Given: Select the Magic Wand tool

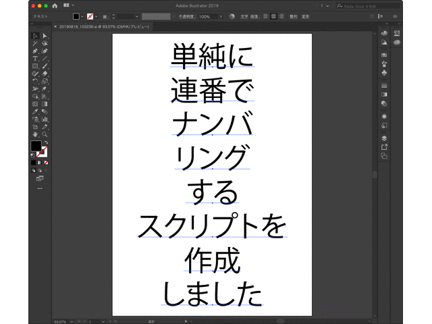Looking at the screenshot, I should 35,43.
